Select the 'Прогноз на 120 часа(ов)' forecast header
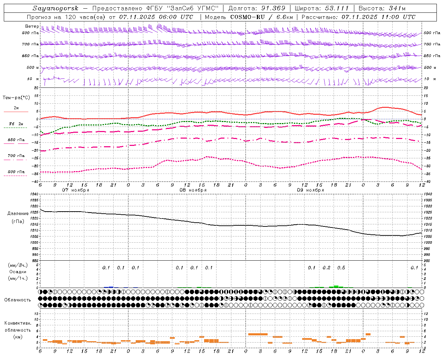The width and height of the screenshot is (442, 354). 67,17
